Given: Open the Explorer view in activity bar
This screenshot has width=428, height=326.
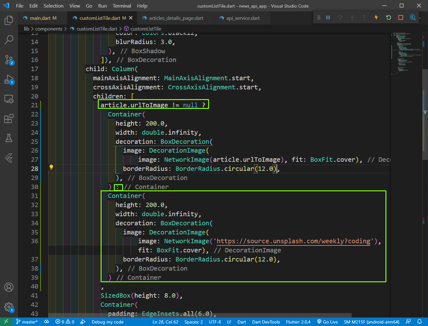Looking at the screenshot, I should coord(9,20).
